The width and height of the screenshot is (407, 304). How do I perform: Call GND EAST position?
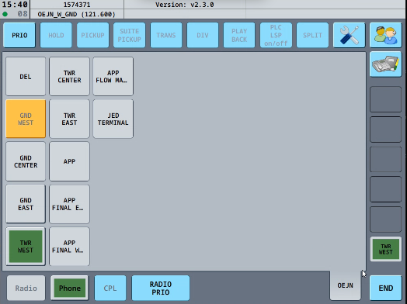click(x=26, y=204)
